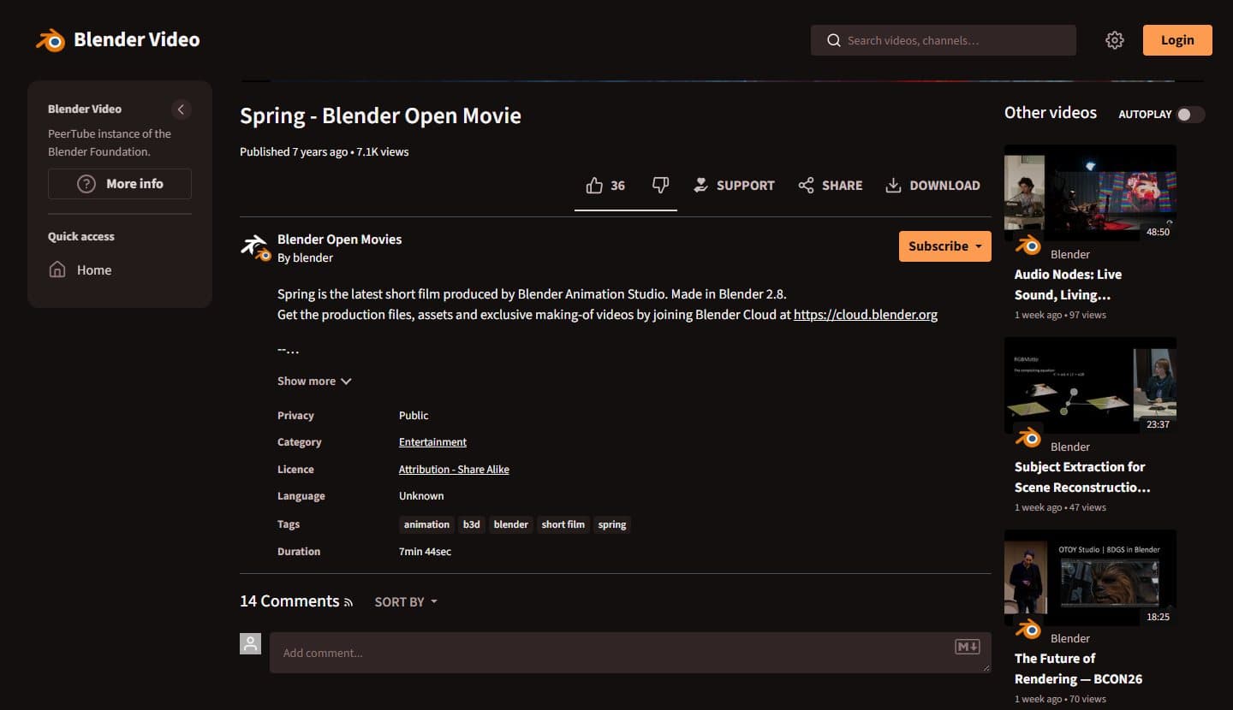Click channel avatar on Subject Extraction video
1233x710 pixels.
tap(1027, 438)
